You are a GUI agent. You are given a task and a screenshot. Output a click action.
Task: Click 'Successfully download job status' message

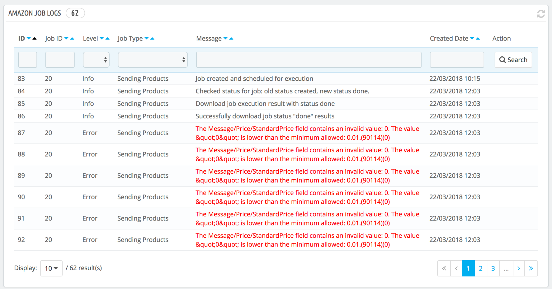click(265, 116)
